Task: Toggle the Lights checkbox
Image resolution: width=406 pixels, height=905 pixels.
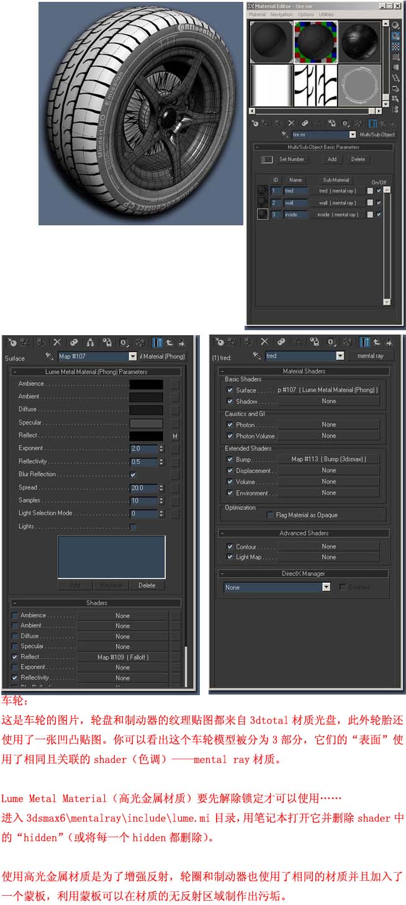Action: tap(133, 526)
